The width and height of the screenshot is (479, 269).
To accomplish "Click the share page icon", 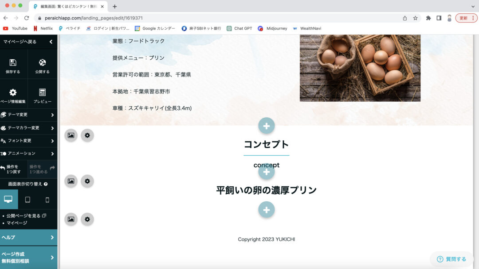I will [405, 18].
